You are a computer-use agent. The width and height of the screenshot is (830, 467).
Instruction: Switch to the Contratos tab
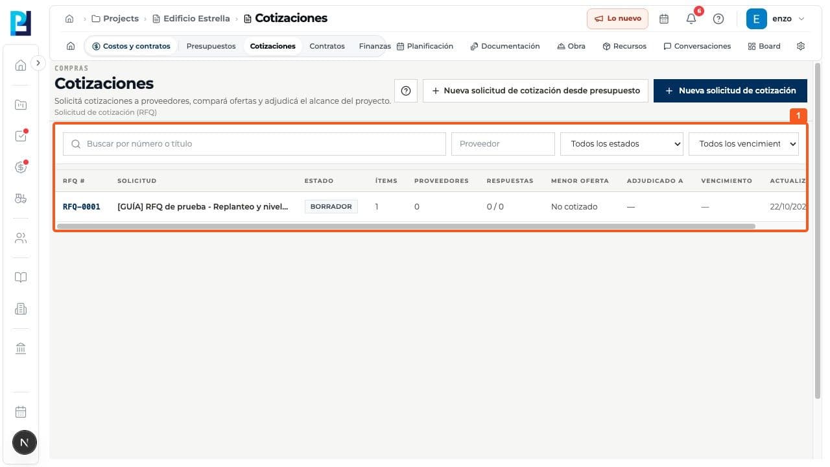point(327,46)
